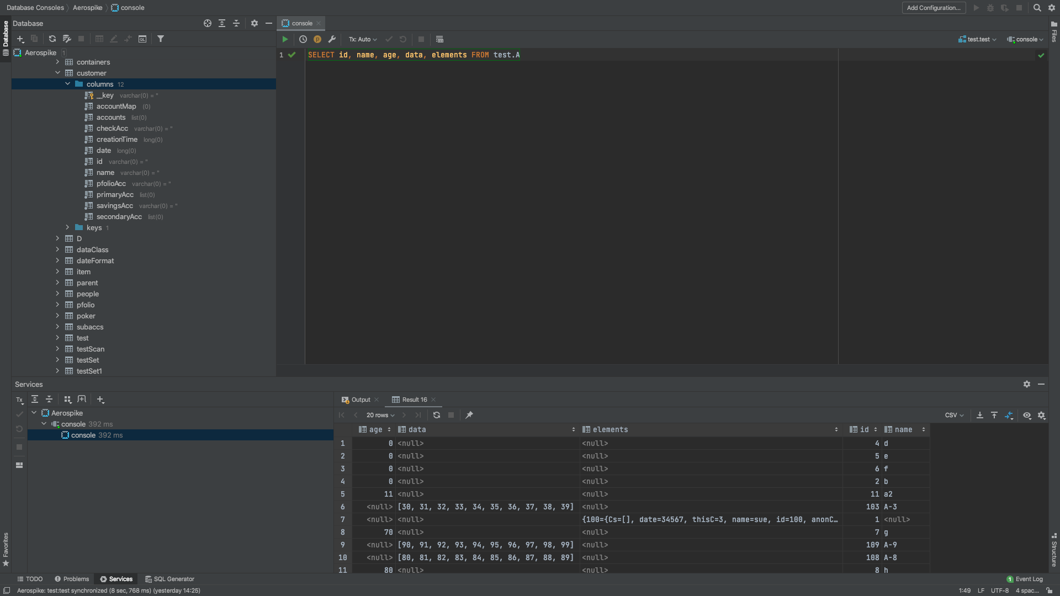This screenshot has width=1060, height=596.
Task: Click the UTF-8 encoding in the status bar
Action: [x=999, y=590]
